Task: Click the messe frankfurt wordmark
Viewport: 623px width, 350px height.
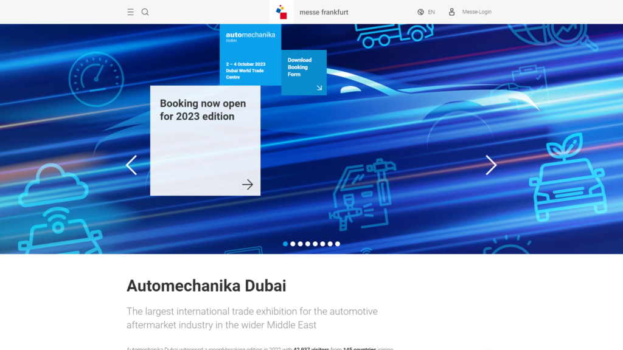Action: coord(324,12)
